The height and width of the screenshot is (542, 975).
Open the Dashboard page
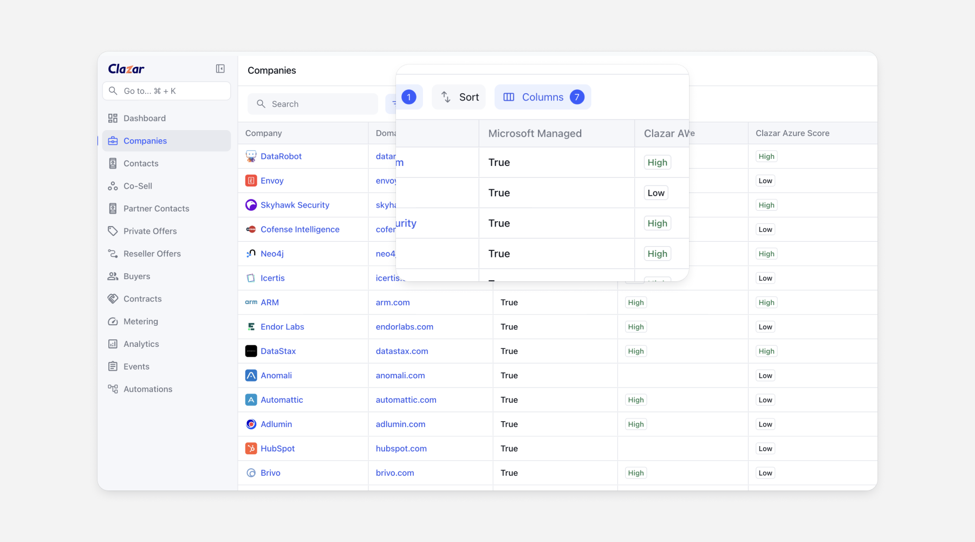pyautogui.click(x=166, y=118)
